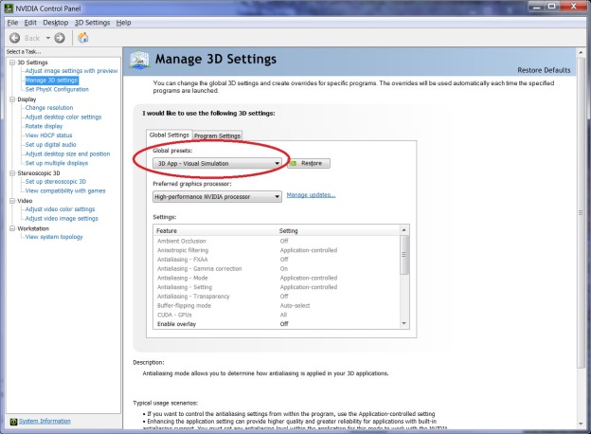
Task: Open the Desktop menu
Action: pyautogui.click(x=56, y=22)
